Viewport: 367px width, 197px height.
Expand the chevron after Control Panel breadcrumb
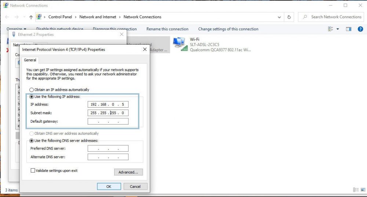[76, 17]
